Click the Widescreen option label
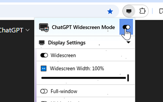 pyautogui.click(x=63, y=55)
